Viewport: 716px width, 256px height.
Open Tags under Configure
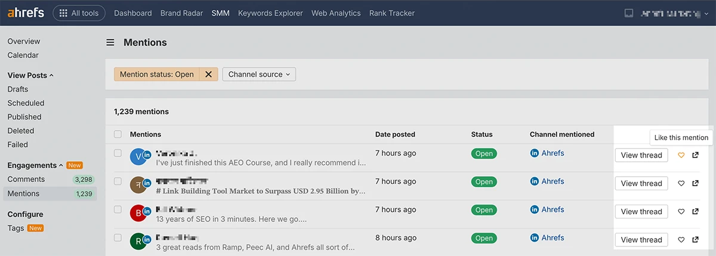pos(16,228)
